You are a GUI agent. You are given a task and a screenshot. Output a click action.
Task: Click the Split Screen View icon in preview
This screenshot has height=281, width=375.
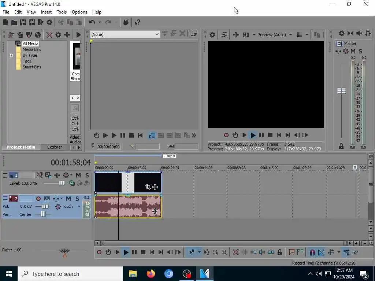coord(246,35)
